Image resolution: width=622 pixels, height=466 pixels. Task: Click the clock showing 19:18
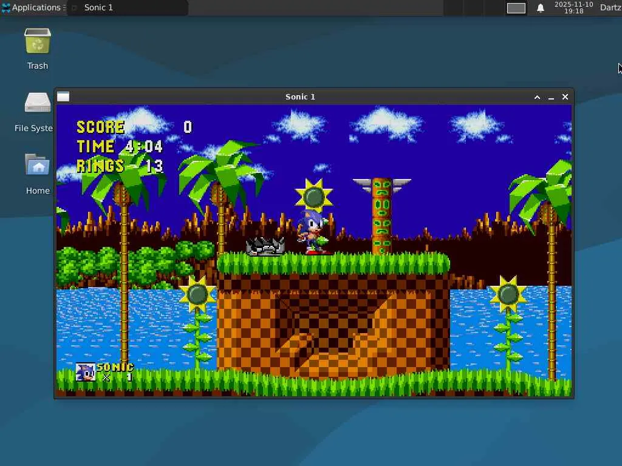573,7
